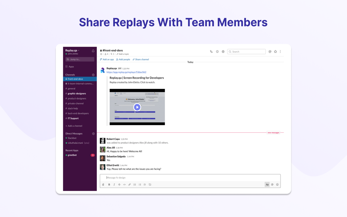
Task: Toggle italic formatting in composer
Action: (x=114, y=185)
